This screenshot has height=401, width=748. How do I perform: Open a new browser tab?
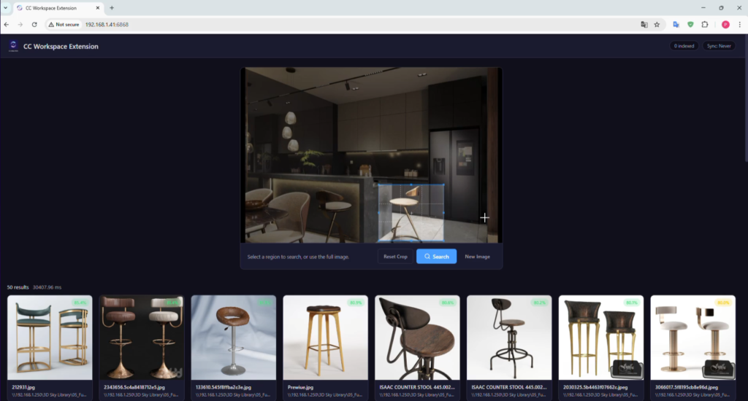click(112, 7)
